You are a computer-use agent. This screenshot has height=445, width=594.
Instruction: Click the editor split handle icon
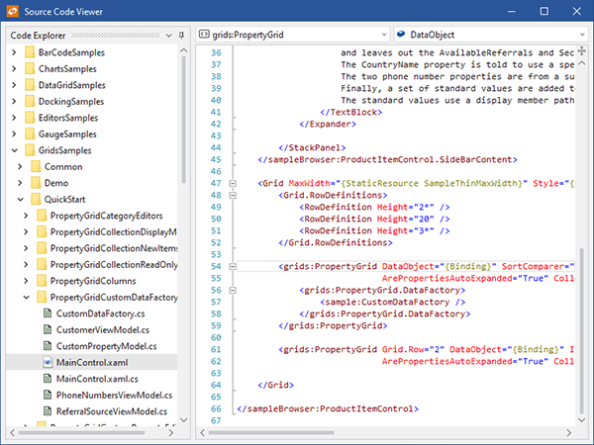click(x=581, y=50)
